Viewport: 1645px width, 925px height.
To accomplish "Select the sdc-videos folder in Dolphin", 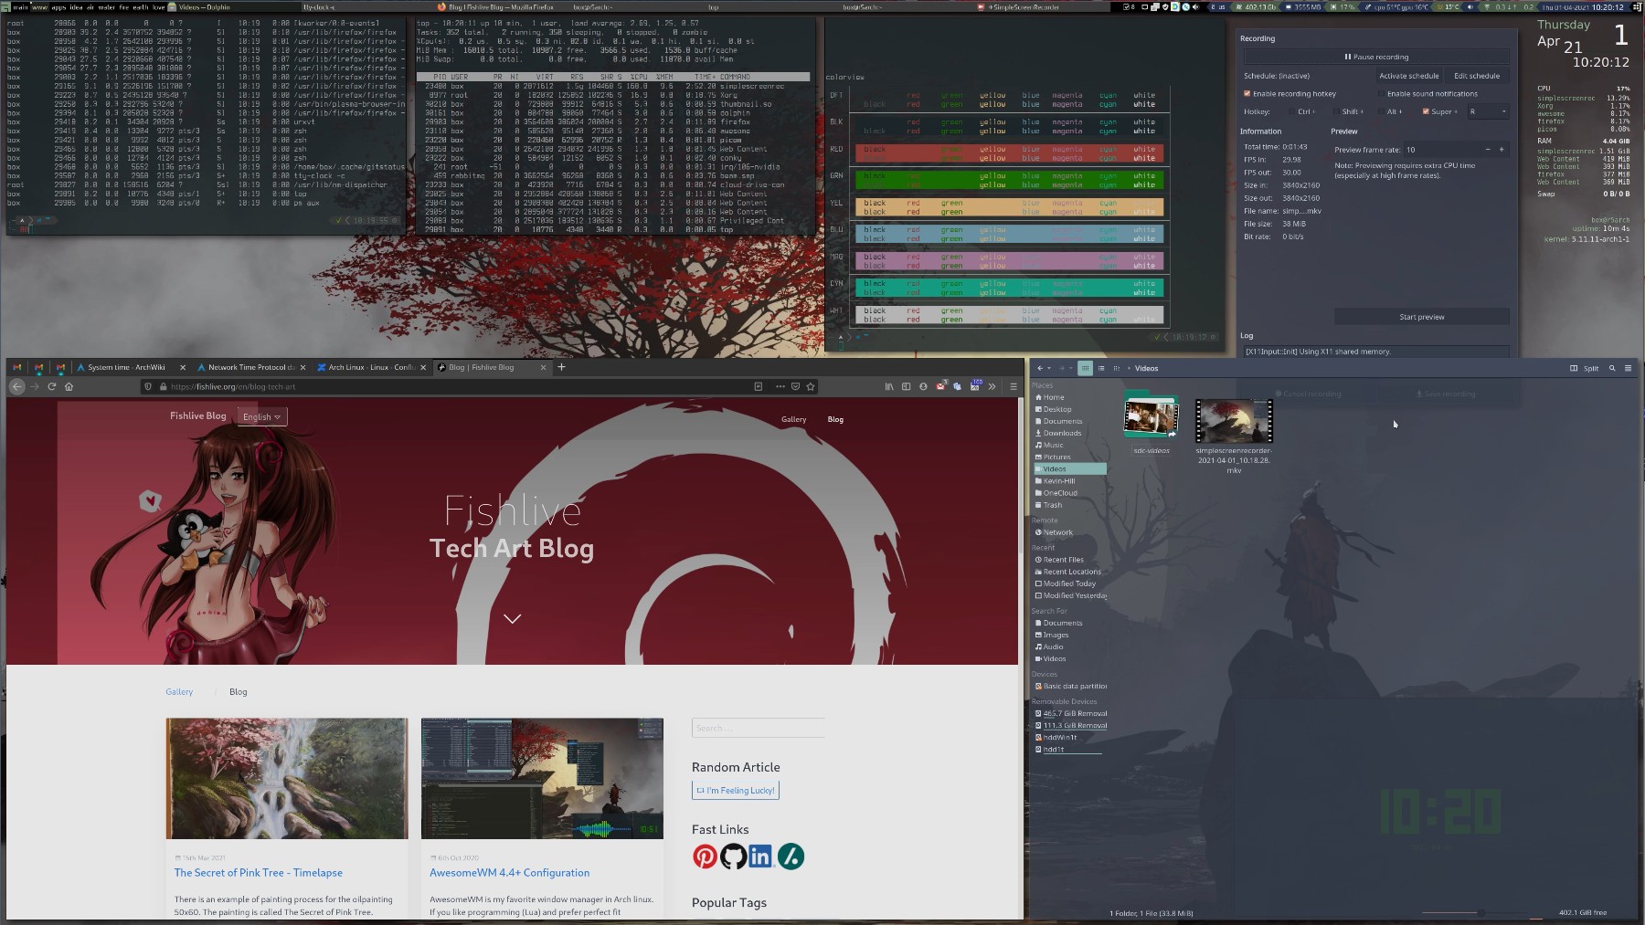I will pyautogui.click(x=1151, y=417).
